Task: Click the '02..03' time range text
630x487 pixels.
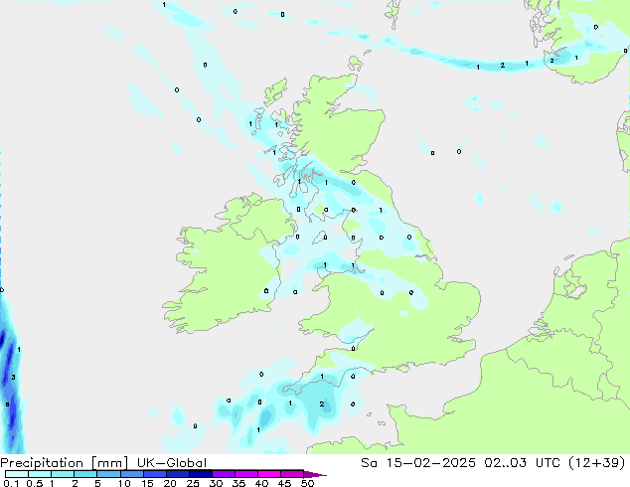Action: [x=505, y=463]
